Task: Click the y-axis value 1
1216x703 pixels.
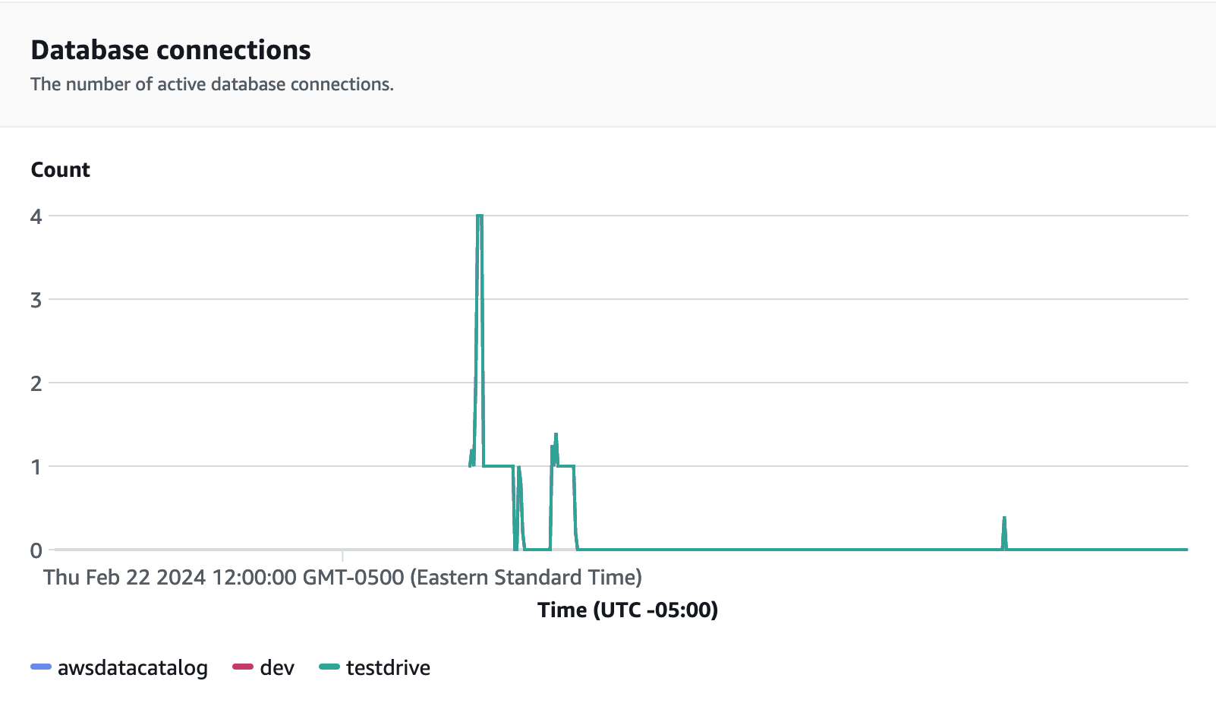Action: click(x=36, y=467)
